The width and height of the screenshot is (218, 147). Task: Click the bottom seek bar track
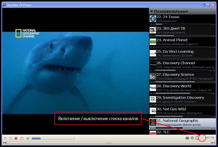click(x=109, y=143)
